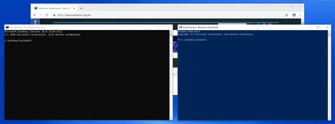Close the Windows PowerShell window
Screen dimensions: 335x124
(x=327, y=27)
